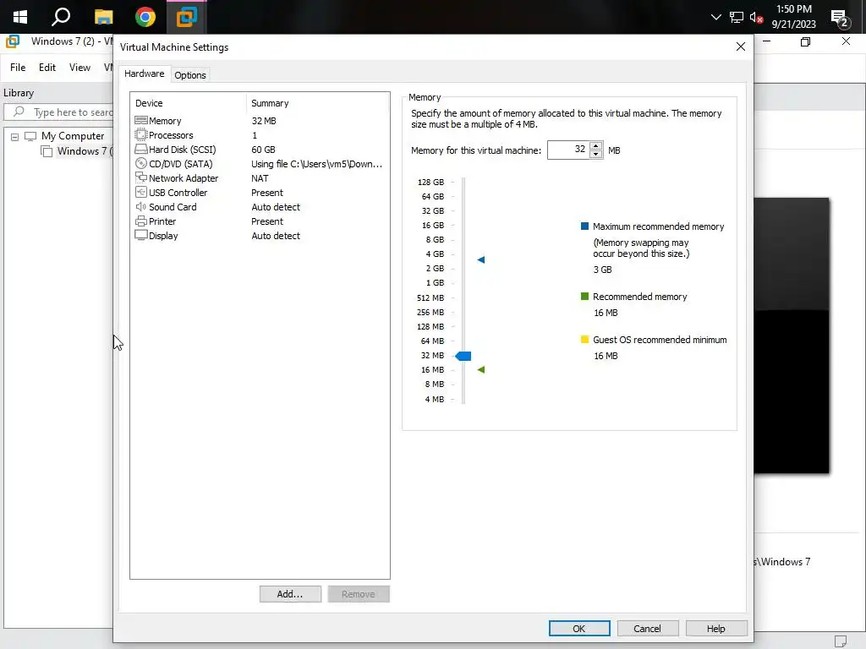The image size is (866, 649).
Task: Click the CD/DVD file path summary
Action: tap(316, 164)
